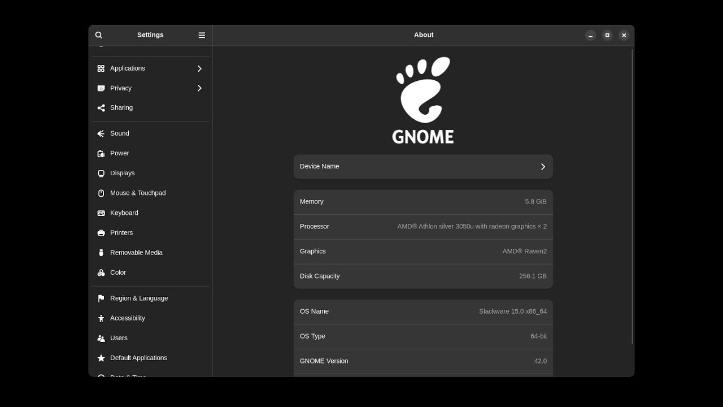The width and height of the screenshot is (723, 407).
Task: Minimize the Settings window
Action: click(x=591, y=35)
